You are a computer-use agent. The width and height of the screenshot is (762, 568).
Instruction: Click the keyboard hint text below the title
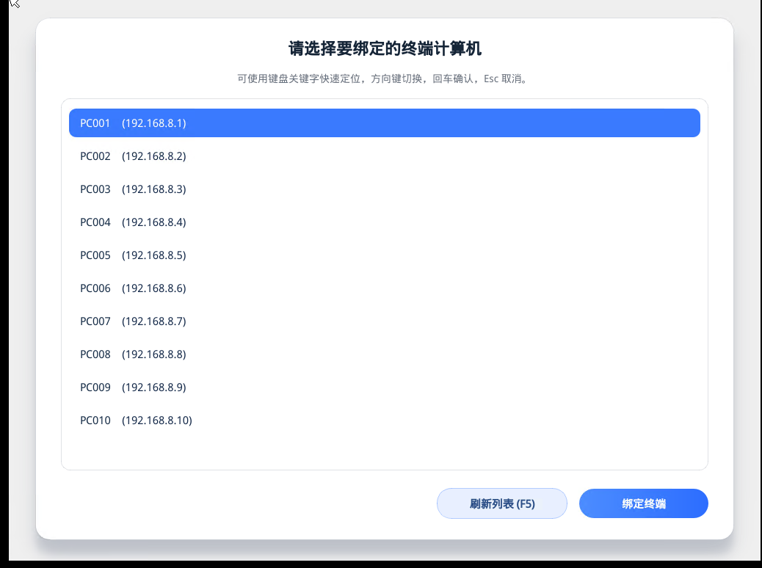click(384, 79)
